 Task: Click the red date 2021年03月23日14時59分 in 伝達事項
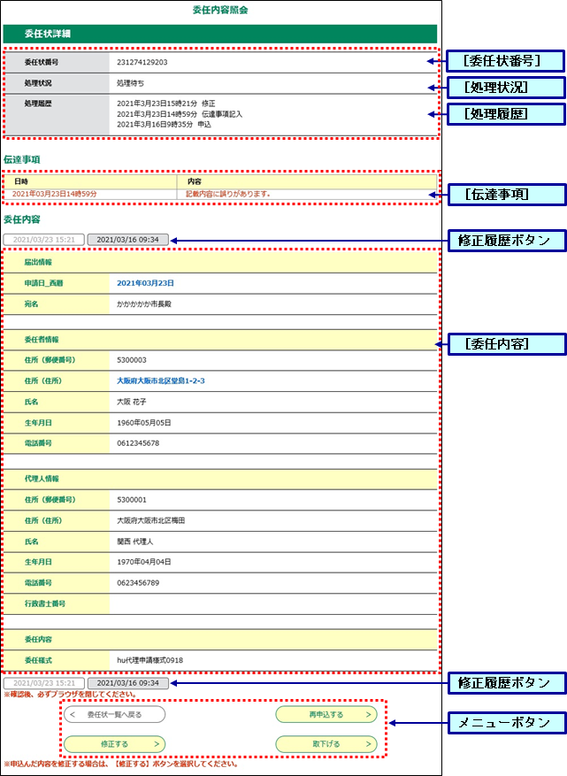coord(55,194)
